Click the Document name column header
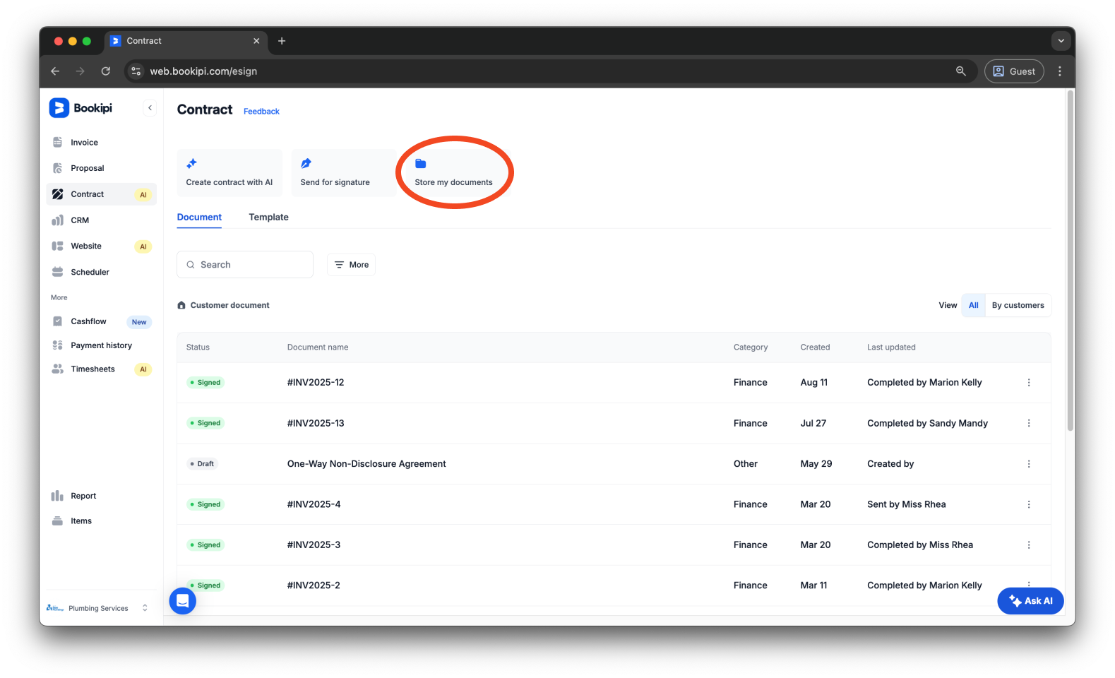This screenshot has height=678, width=1115. pyautogui.click(x=318, y=347)
